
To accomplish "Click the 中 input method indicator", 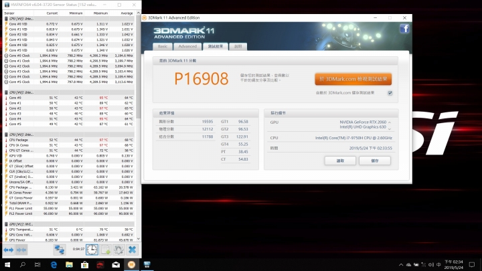I will (x=438, y=265).
